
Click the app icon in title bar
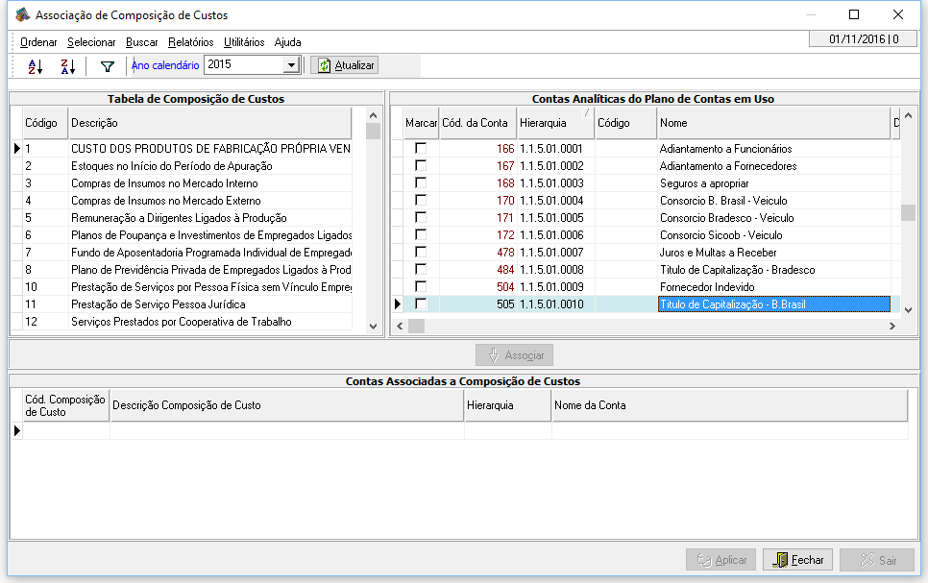21,15
